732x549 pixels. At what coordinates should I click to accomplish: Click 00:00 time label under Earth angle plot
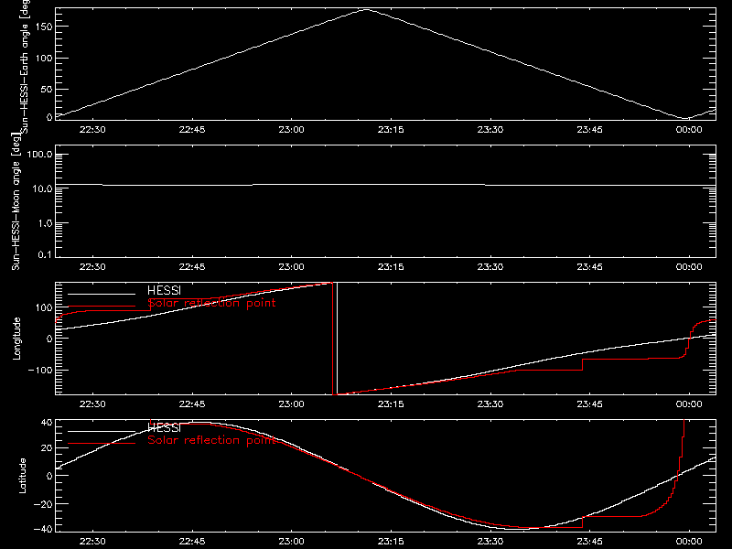click(x=689, y=130)
